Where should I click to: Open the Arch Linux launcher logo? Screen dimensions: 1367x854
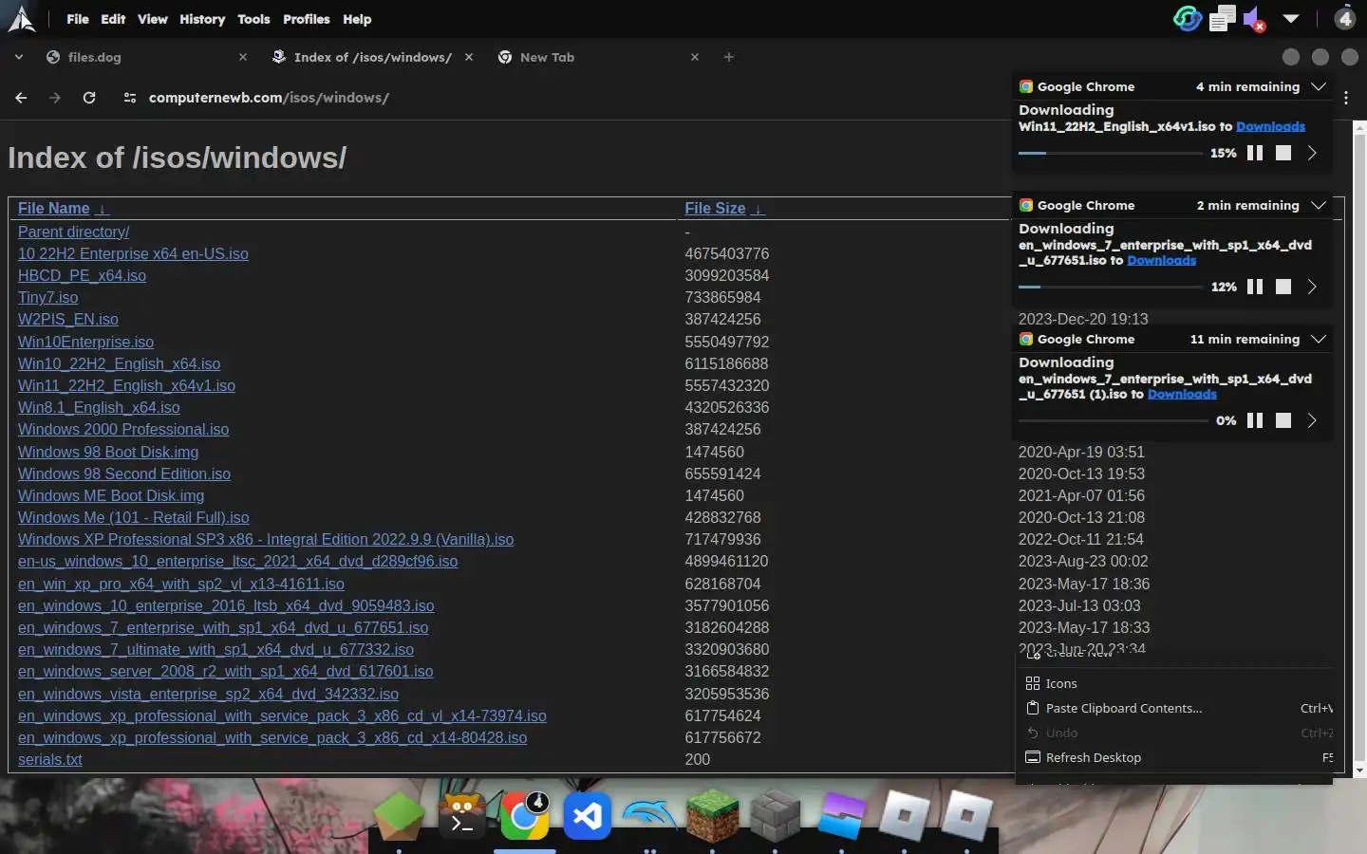(x=21, y=19)
